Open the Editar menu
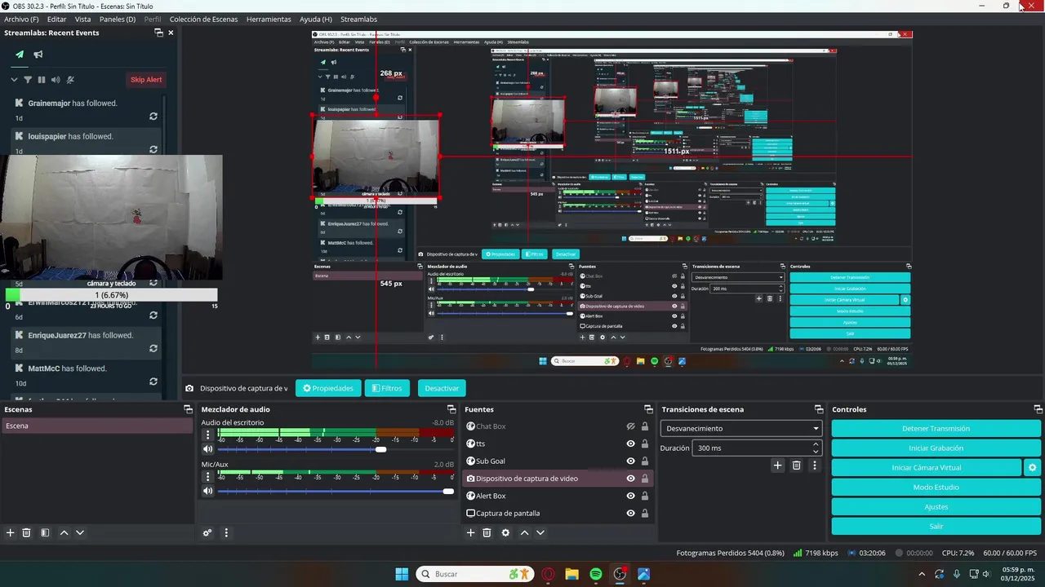 pyautogui.click(x=56, y=19)
